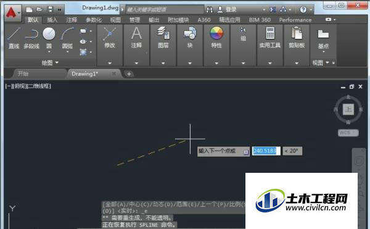The height and width of the screenshot is (229, 370).
Task: Expand the Annotation panel dropdown arrow
Action: pos(137,63)
